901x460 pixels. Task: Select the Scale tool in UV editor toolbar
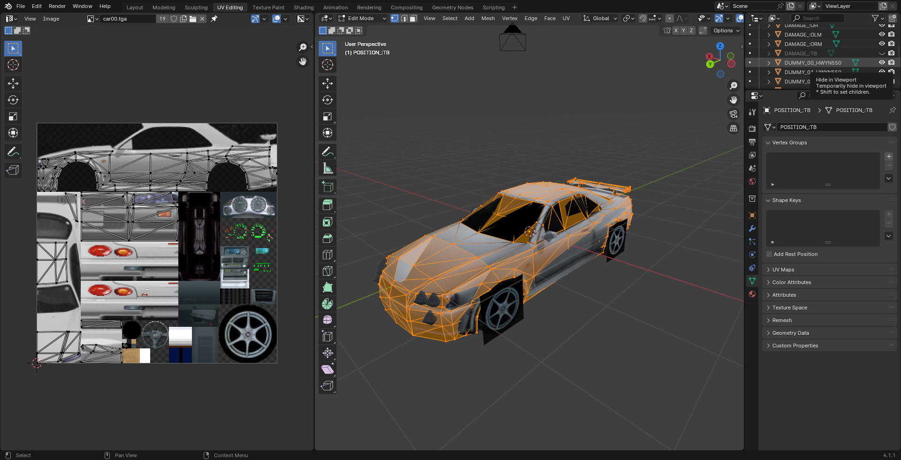[13, 116]
